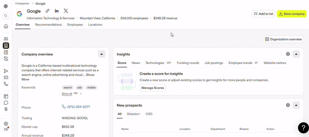Collapse the Company overview panel
309x137 pixels.
102,54
